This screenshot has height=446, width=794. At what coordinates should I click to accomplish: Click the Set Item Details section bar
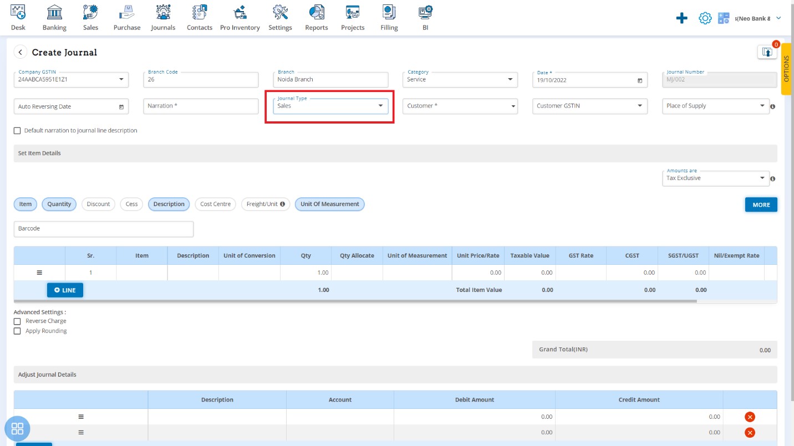395,153
